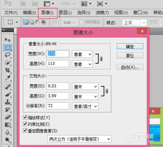The width and height of the screenshot is (163, 147).
Task: Click the Add to Selection icon
Action: coord(32,22)
